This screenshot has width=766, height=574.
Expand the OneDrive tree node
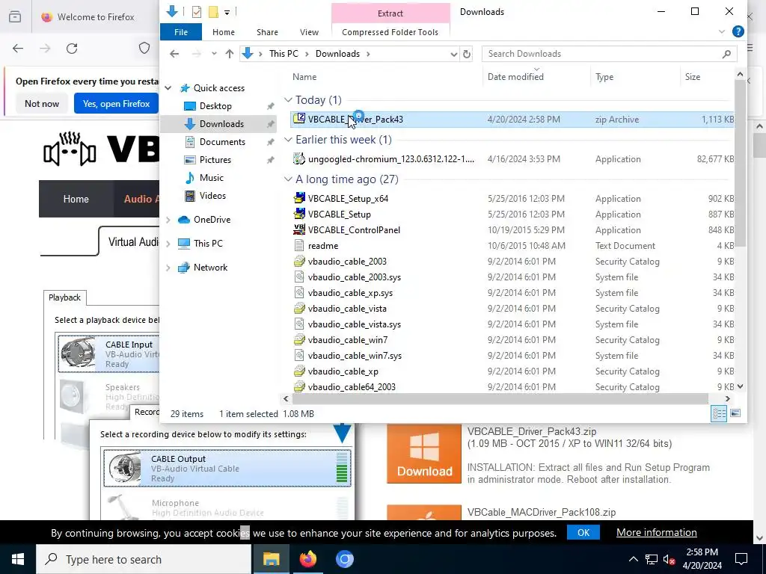click(168, 220)
